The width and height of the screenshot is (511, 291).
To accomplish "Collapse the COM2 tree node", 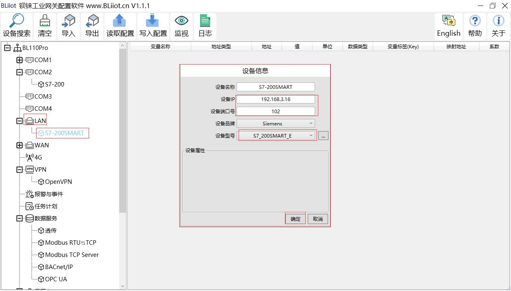I will point(20,72).
